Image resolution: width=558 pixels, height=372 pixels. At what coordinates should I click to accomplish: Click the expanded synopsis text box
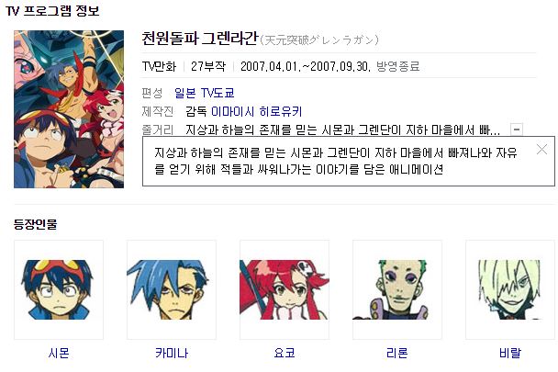[x=349, y=161]
